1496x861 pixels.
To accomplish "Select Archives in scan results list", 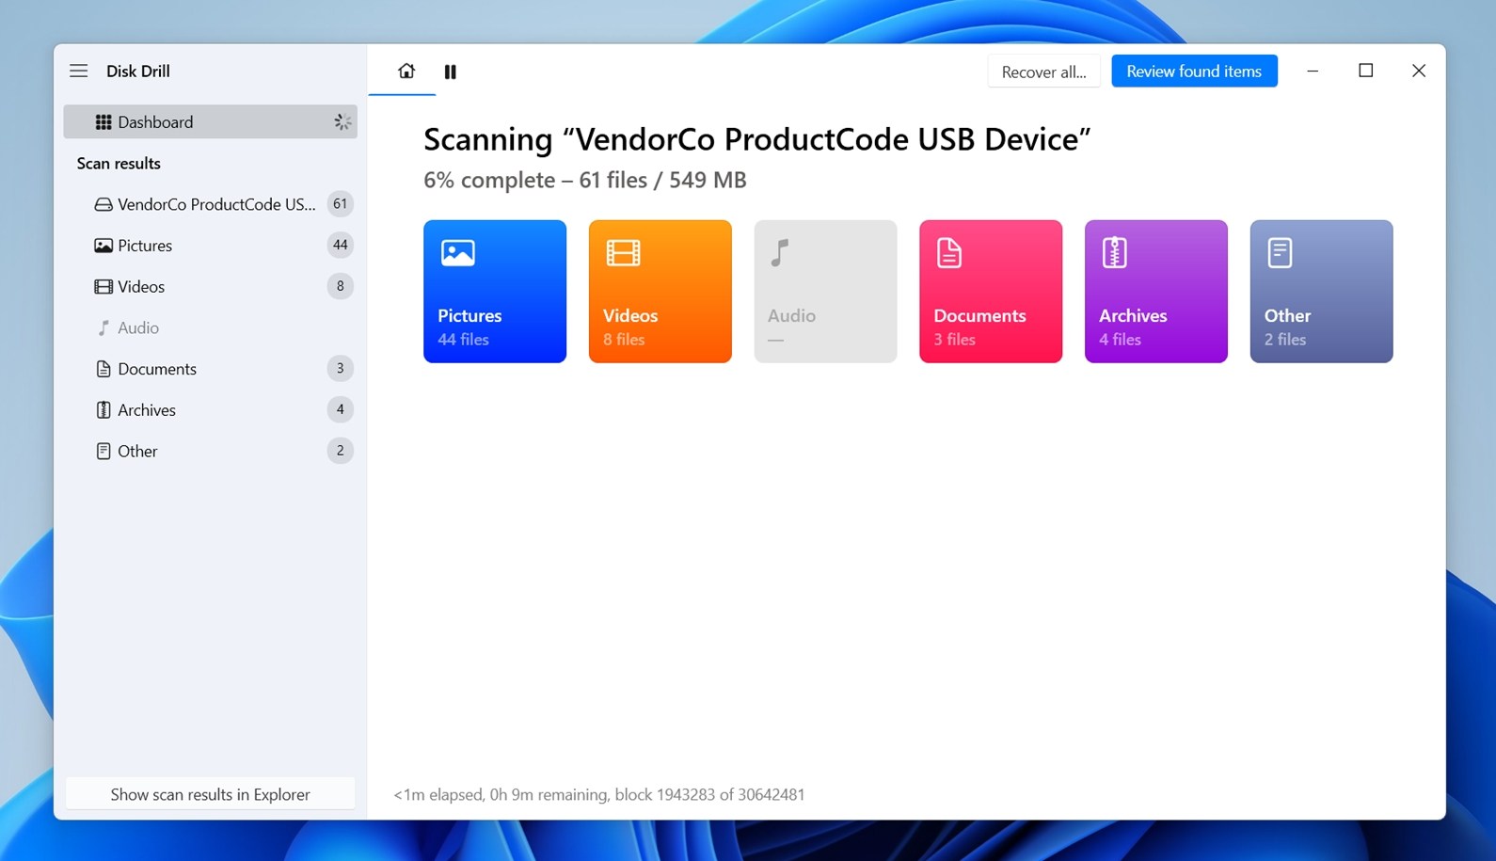I will pos(147,410).
